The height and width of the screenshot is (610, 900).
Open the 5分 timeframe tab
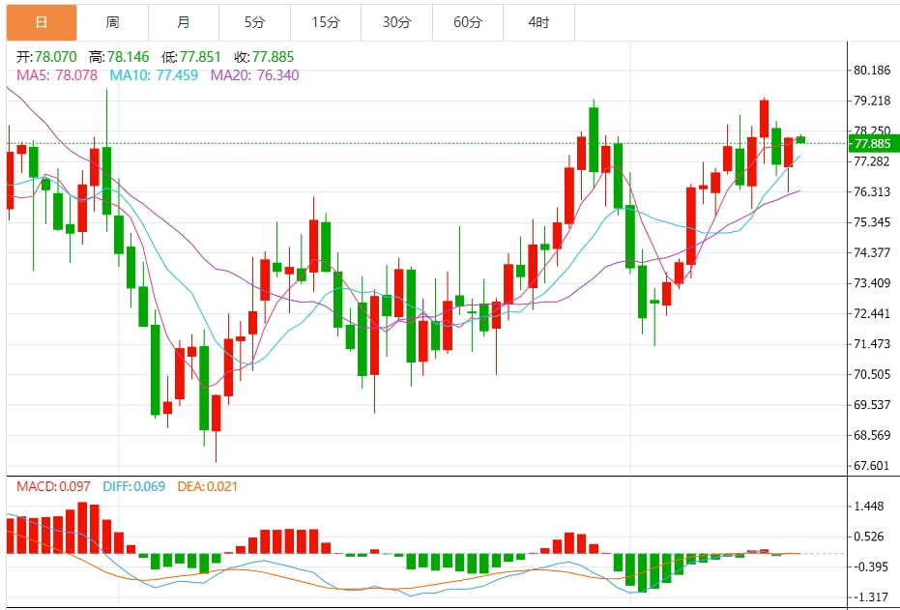click(255, 22)
